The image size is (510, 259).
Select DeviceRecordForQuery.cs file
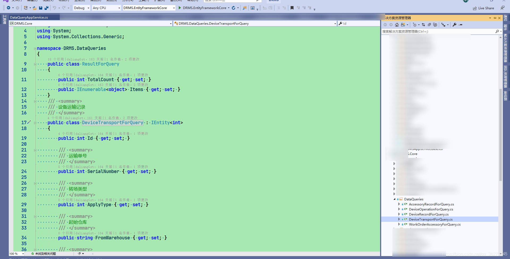click(429, 214)
